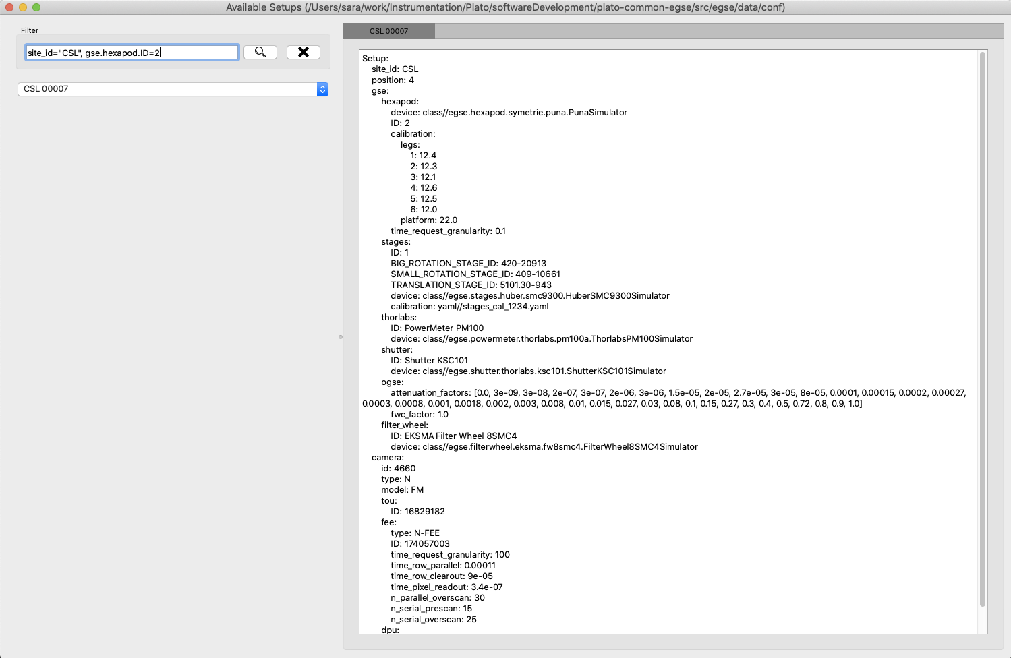Clear the filter with the X button

coord(304,52)
